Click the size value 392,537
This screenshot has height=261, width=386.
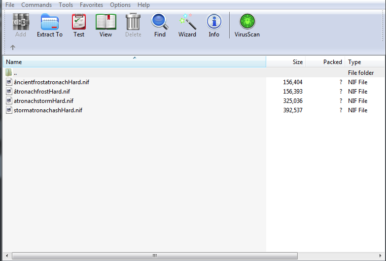click(x=293, y=110)
